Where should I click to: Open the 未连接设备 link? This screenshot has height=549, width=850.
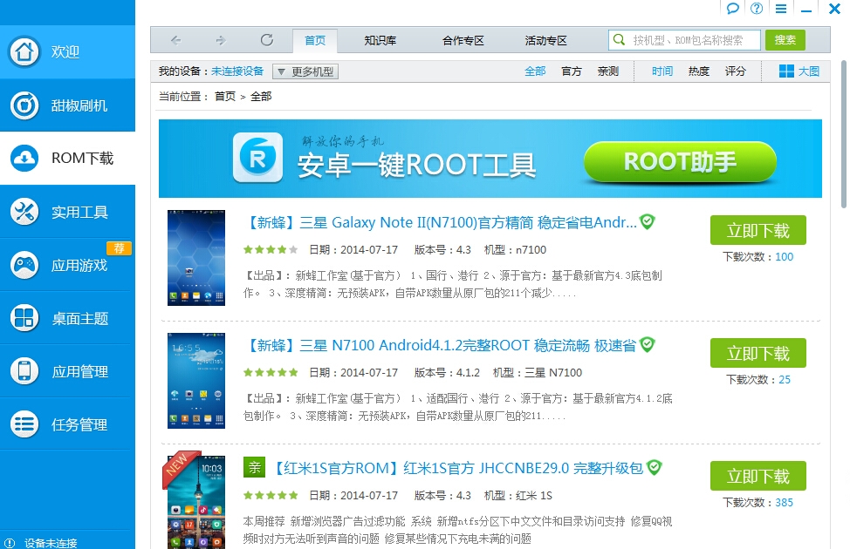237,71
